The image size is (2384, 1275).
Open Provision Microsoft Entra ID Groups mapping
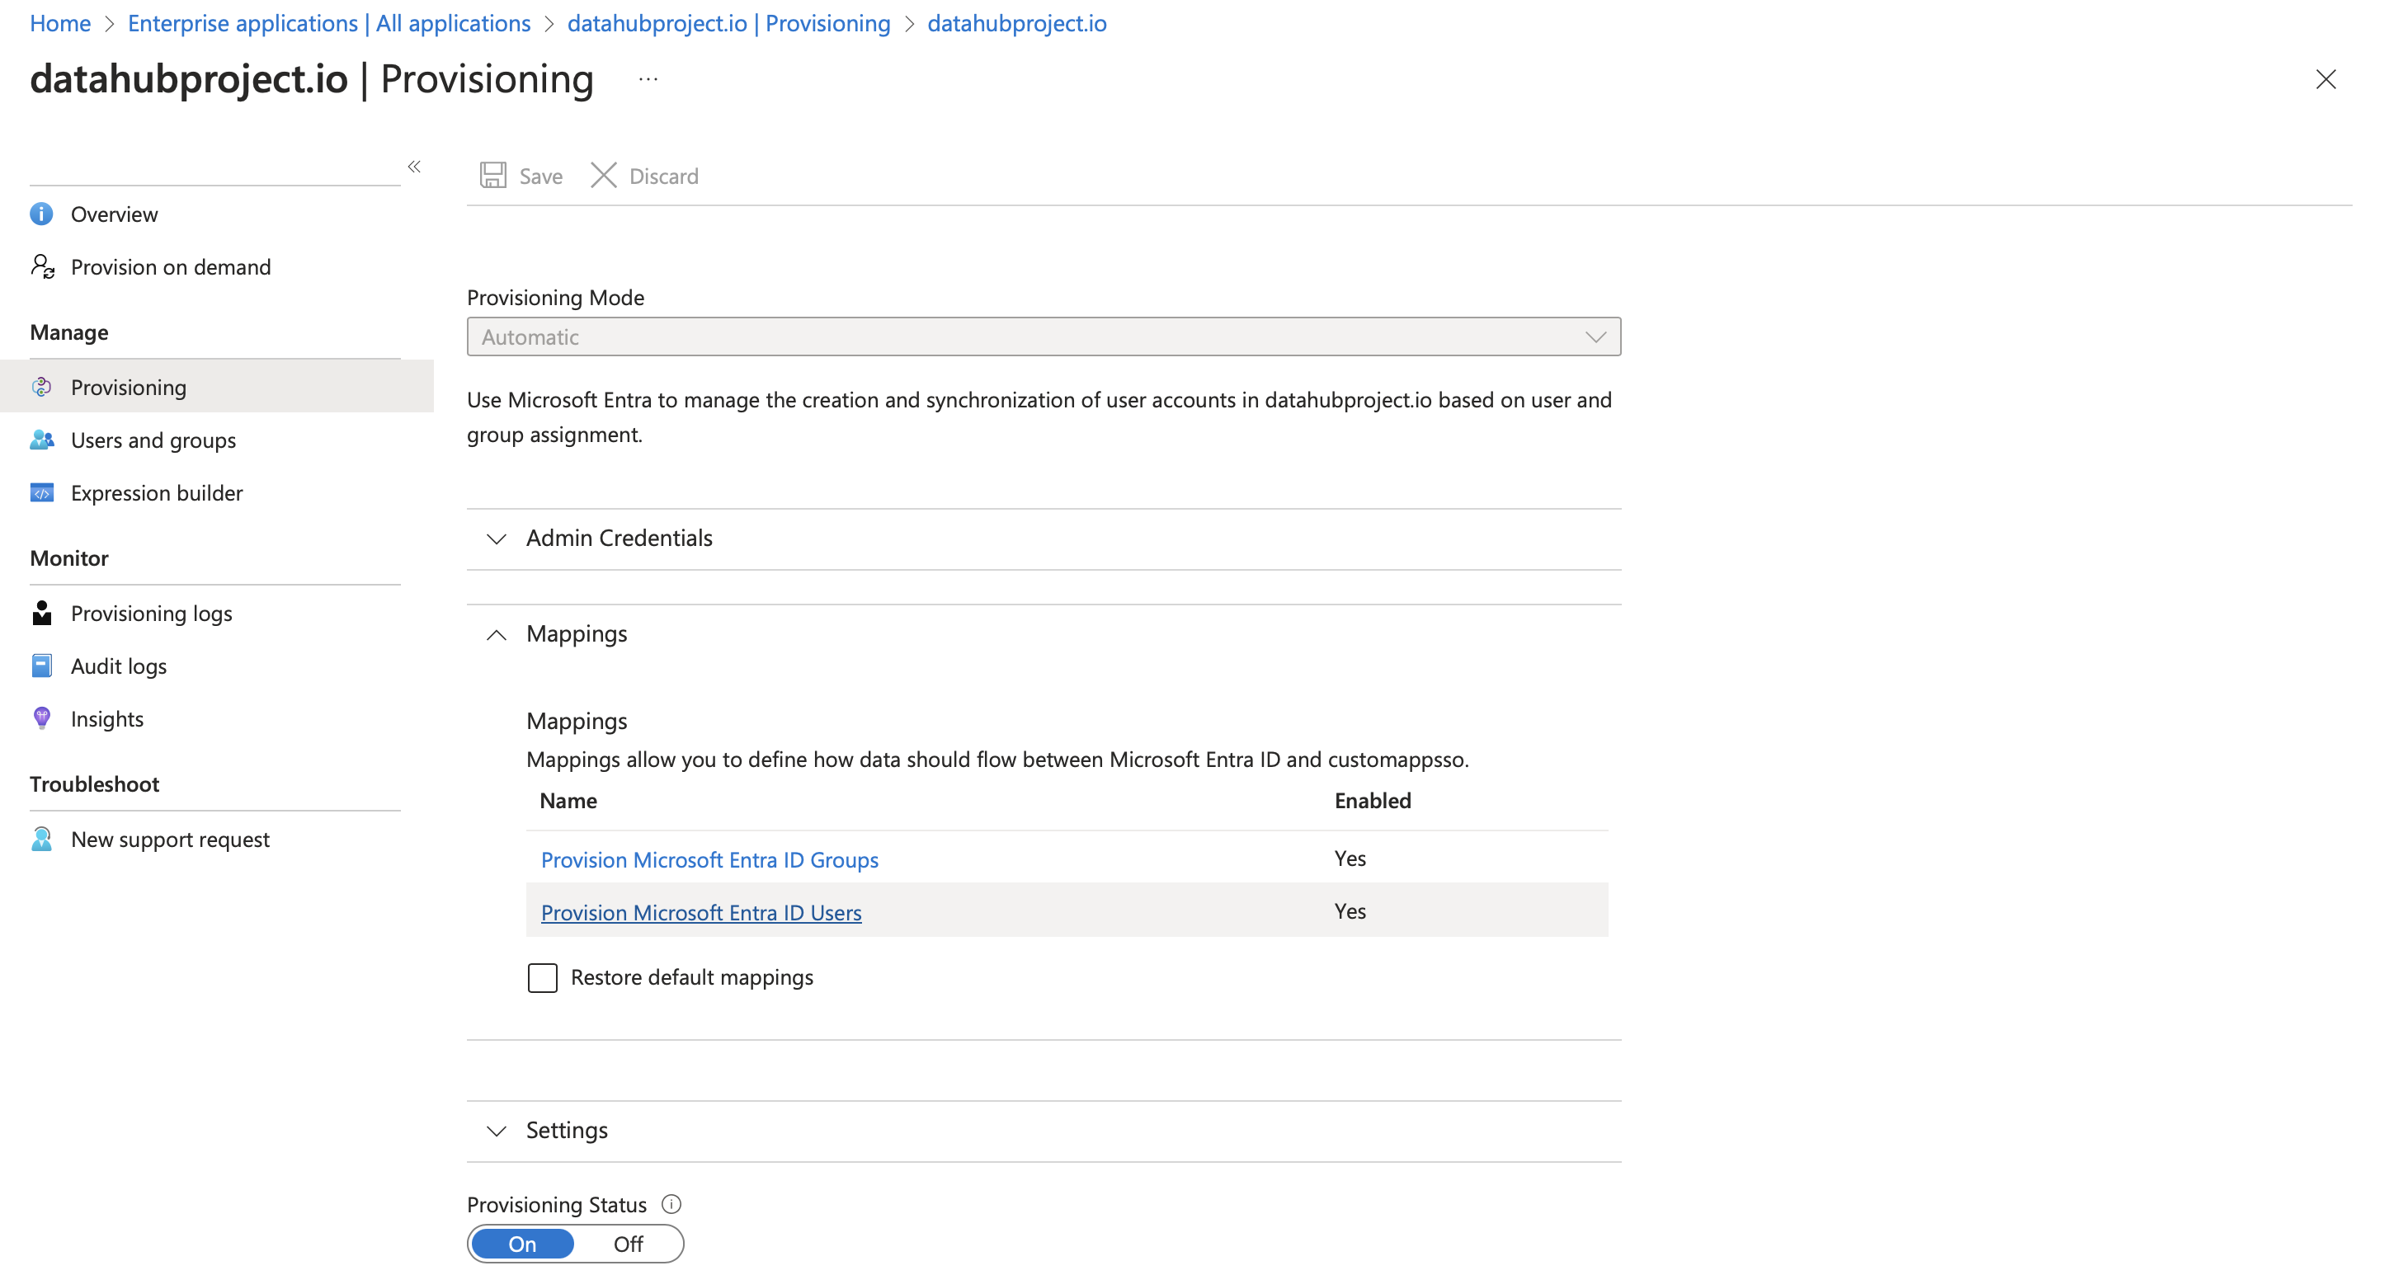tap(709, 859)
